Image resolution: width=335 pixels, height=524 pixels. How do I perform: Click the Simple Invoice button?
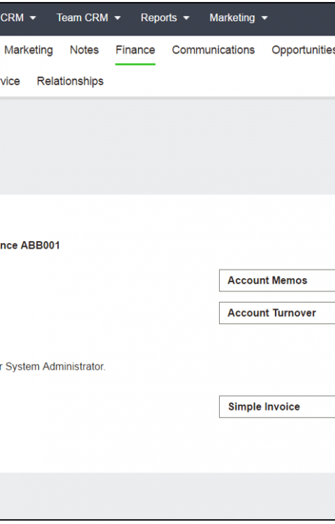pyautogui.click(x=277, y=407)
